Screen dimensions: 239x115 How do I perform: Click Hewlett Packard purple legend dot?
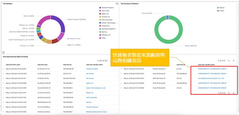click(x=100, y=8)
